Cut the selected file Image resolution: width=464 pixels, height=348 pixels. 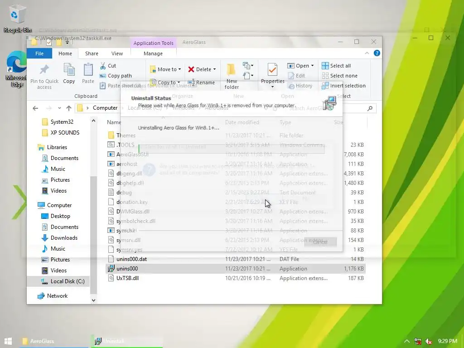pyautogui.click(x=108, y=66)
